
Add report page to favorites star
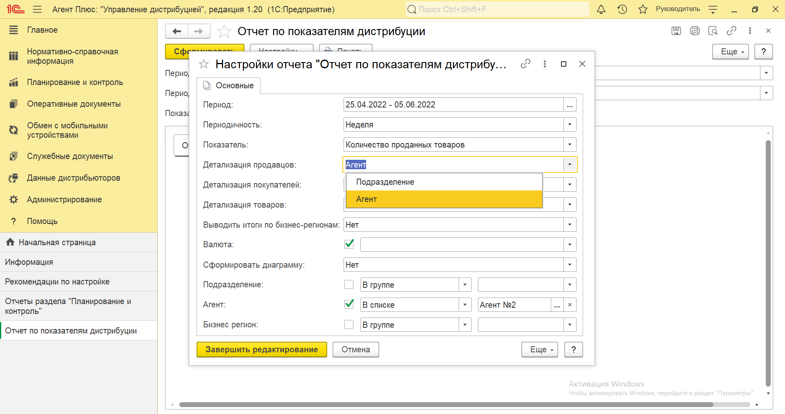pos(224,31)
